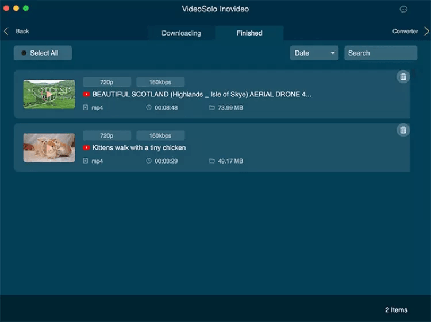431x323 pixels.
Task: Toggle the Select All checkbox
Action: click(x=24, y=53)
